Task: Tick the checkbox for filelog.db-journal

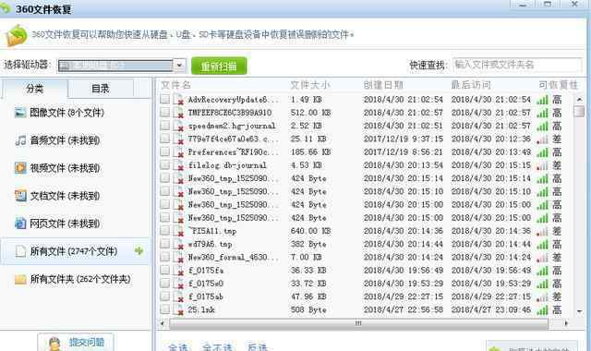Action: [x=164, y=164]
